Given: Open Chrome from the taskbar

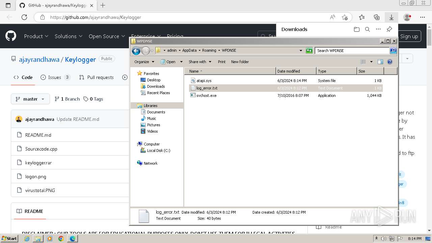Looking at the screenshot, I should tap(61, 239).
